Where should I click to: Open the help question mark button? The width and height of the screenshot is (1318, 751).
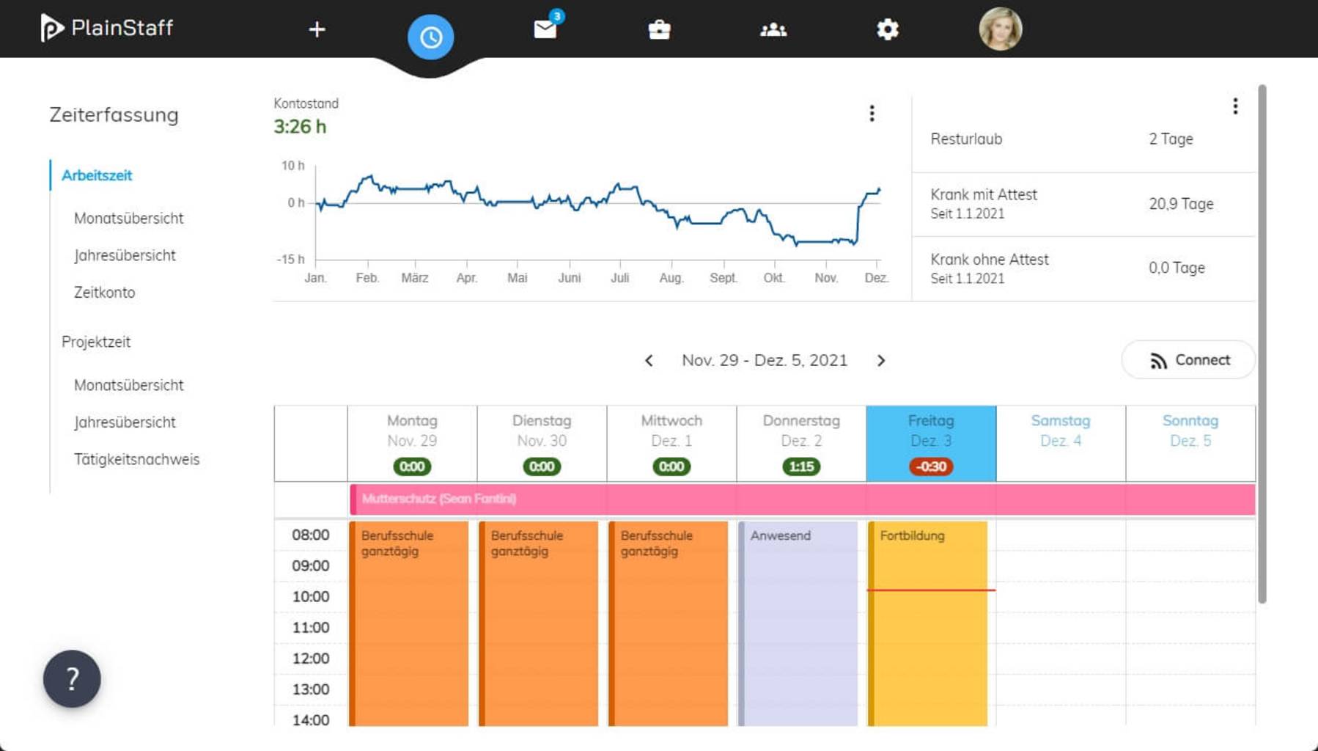pyautogui.click(x=72, y=678)
